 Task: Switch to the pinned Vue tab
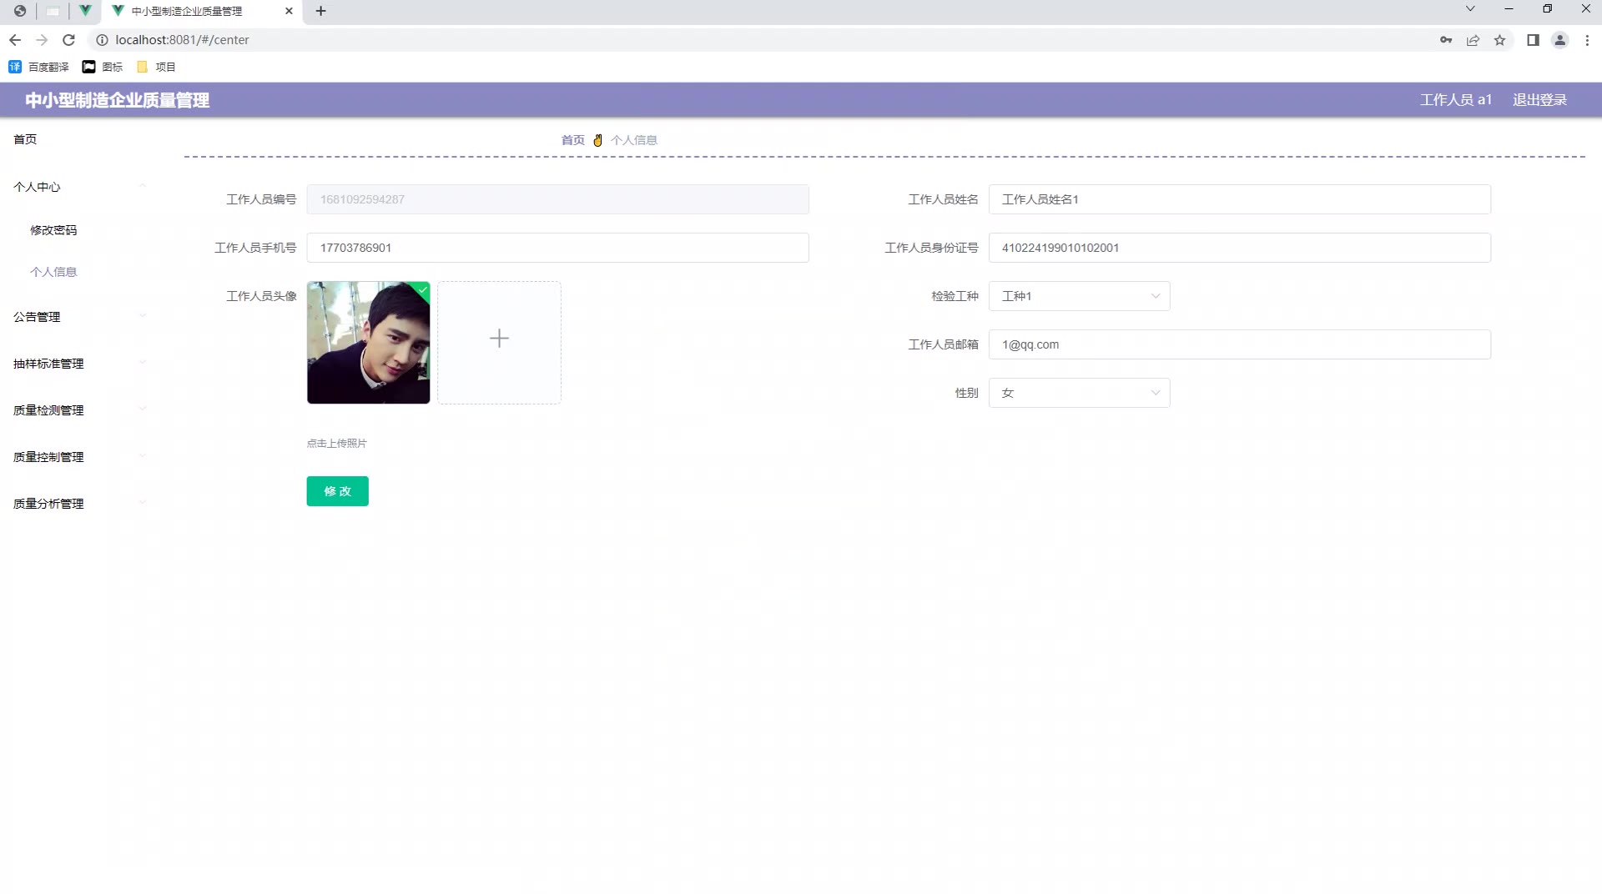(x=85, y=11)
